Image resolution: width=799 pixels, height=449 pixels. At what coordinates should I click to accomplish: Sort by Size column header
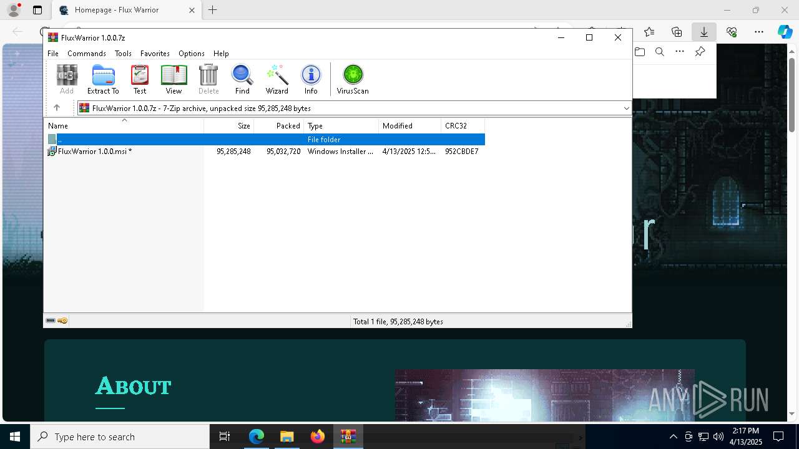229,125
